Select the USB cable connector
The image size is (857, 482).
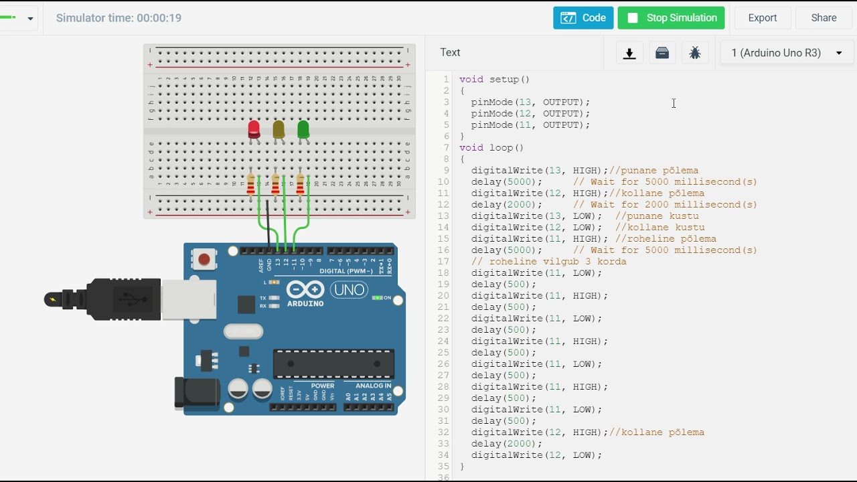point(131,299)
